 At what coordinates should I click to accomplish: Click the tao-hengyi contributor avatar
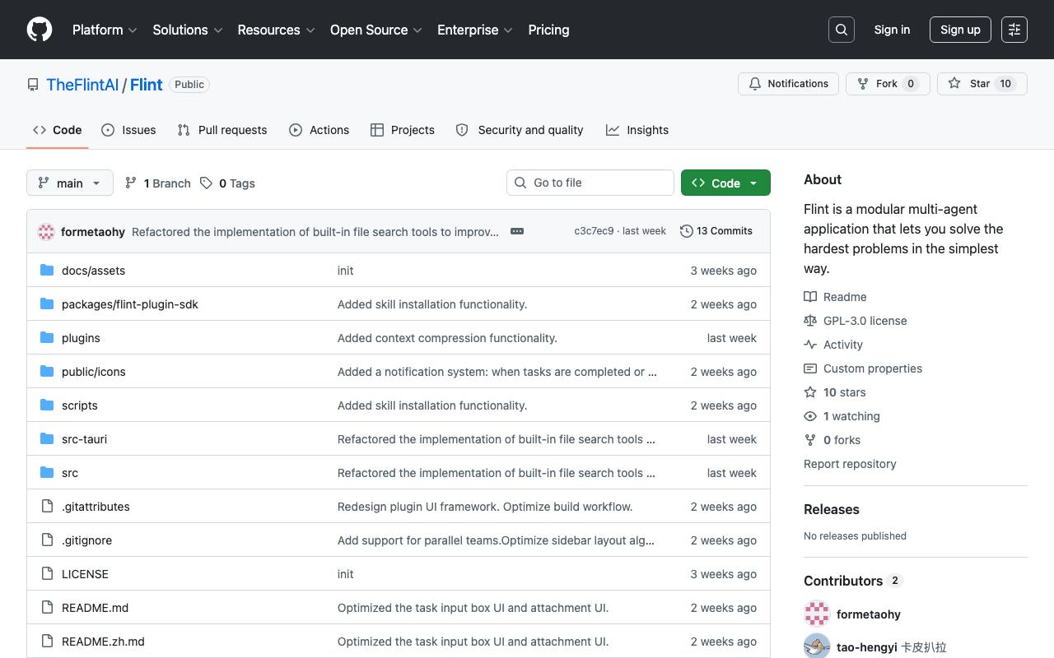(x=817, y=647)
